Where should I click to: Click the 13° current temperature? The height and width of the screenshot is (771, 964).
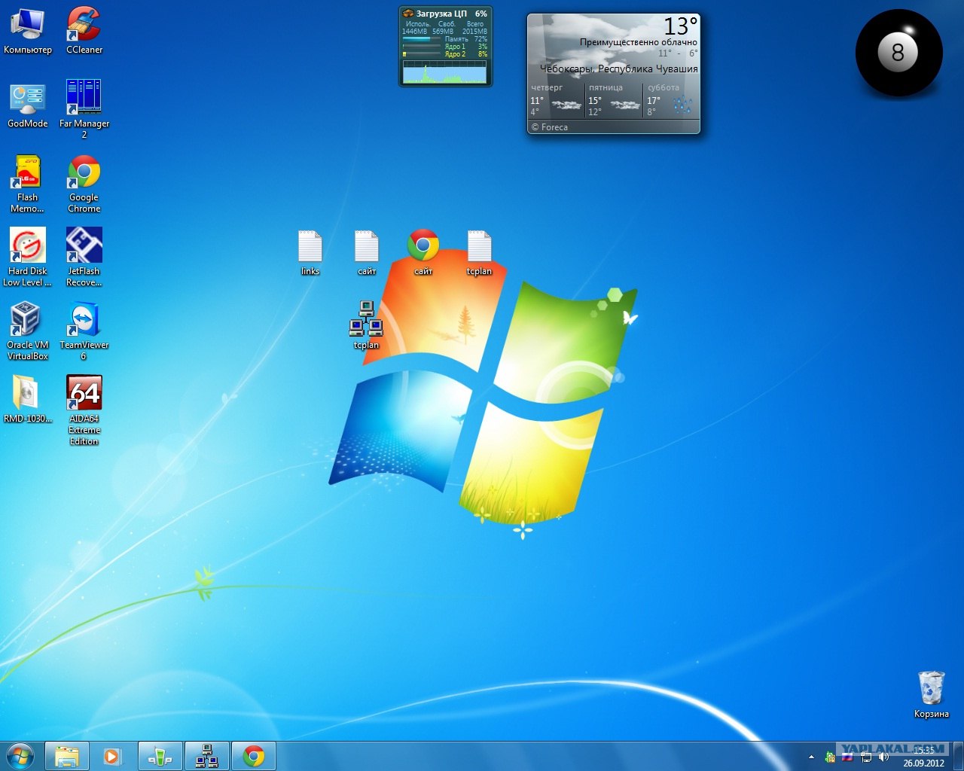click(x=680, y=26)
